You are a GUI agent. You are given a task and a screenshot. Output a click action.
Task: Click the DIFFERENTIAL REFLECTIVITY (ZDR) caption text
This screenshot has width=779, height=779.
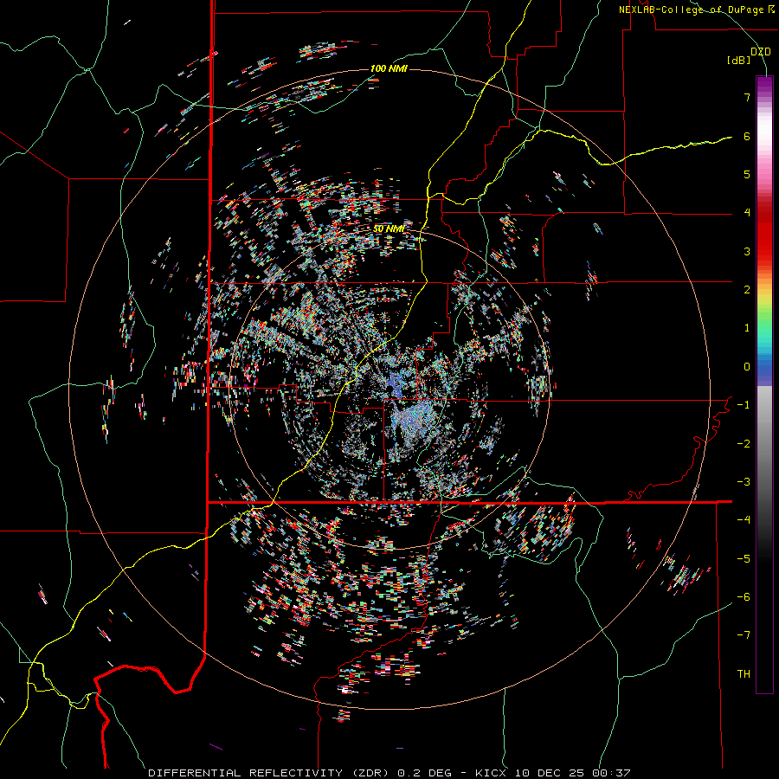click(x=270, y=773)
